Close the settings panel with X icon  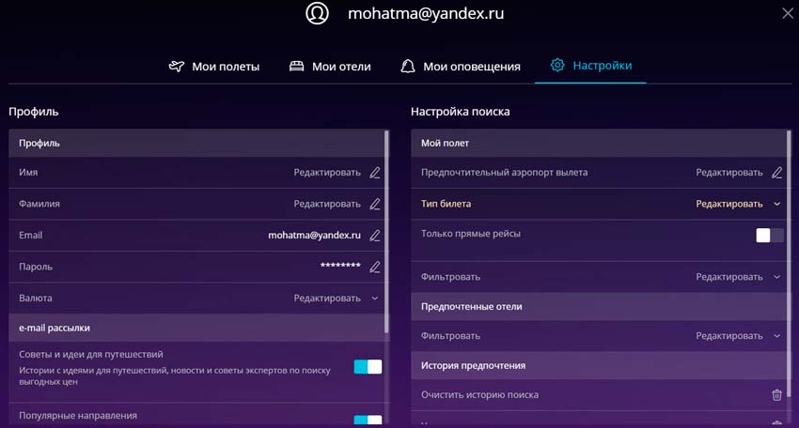click(x=787, y=12)
